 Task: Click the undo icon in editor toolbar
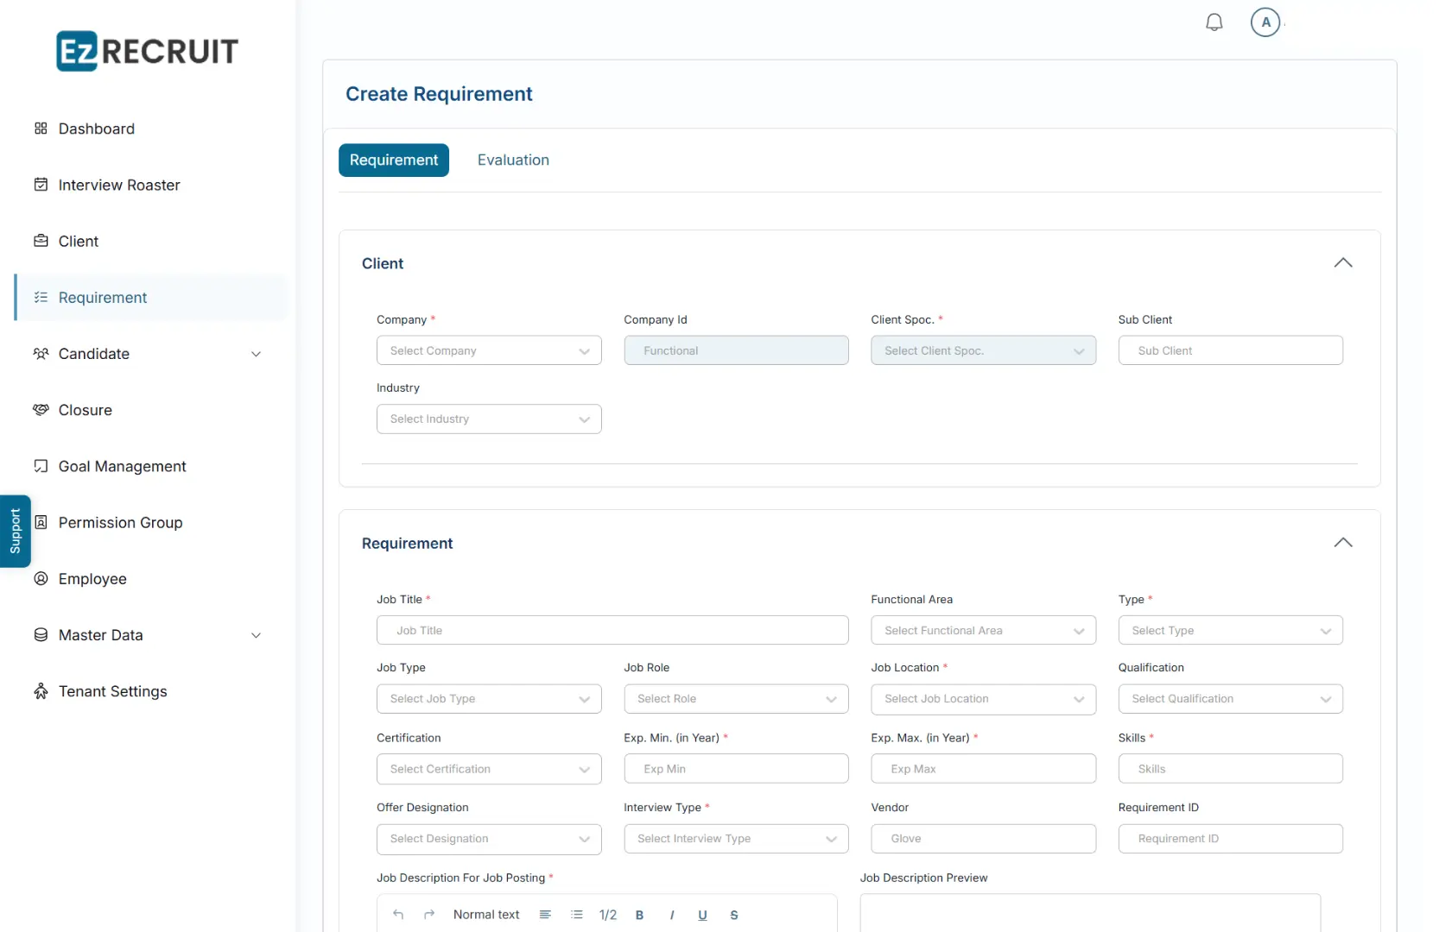[x=398, y=915]
